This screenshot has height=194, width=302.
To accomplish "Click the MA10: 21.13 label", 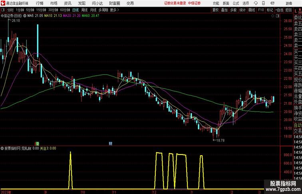I will click(x=53, y=16).
